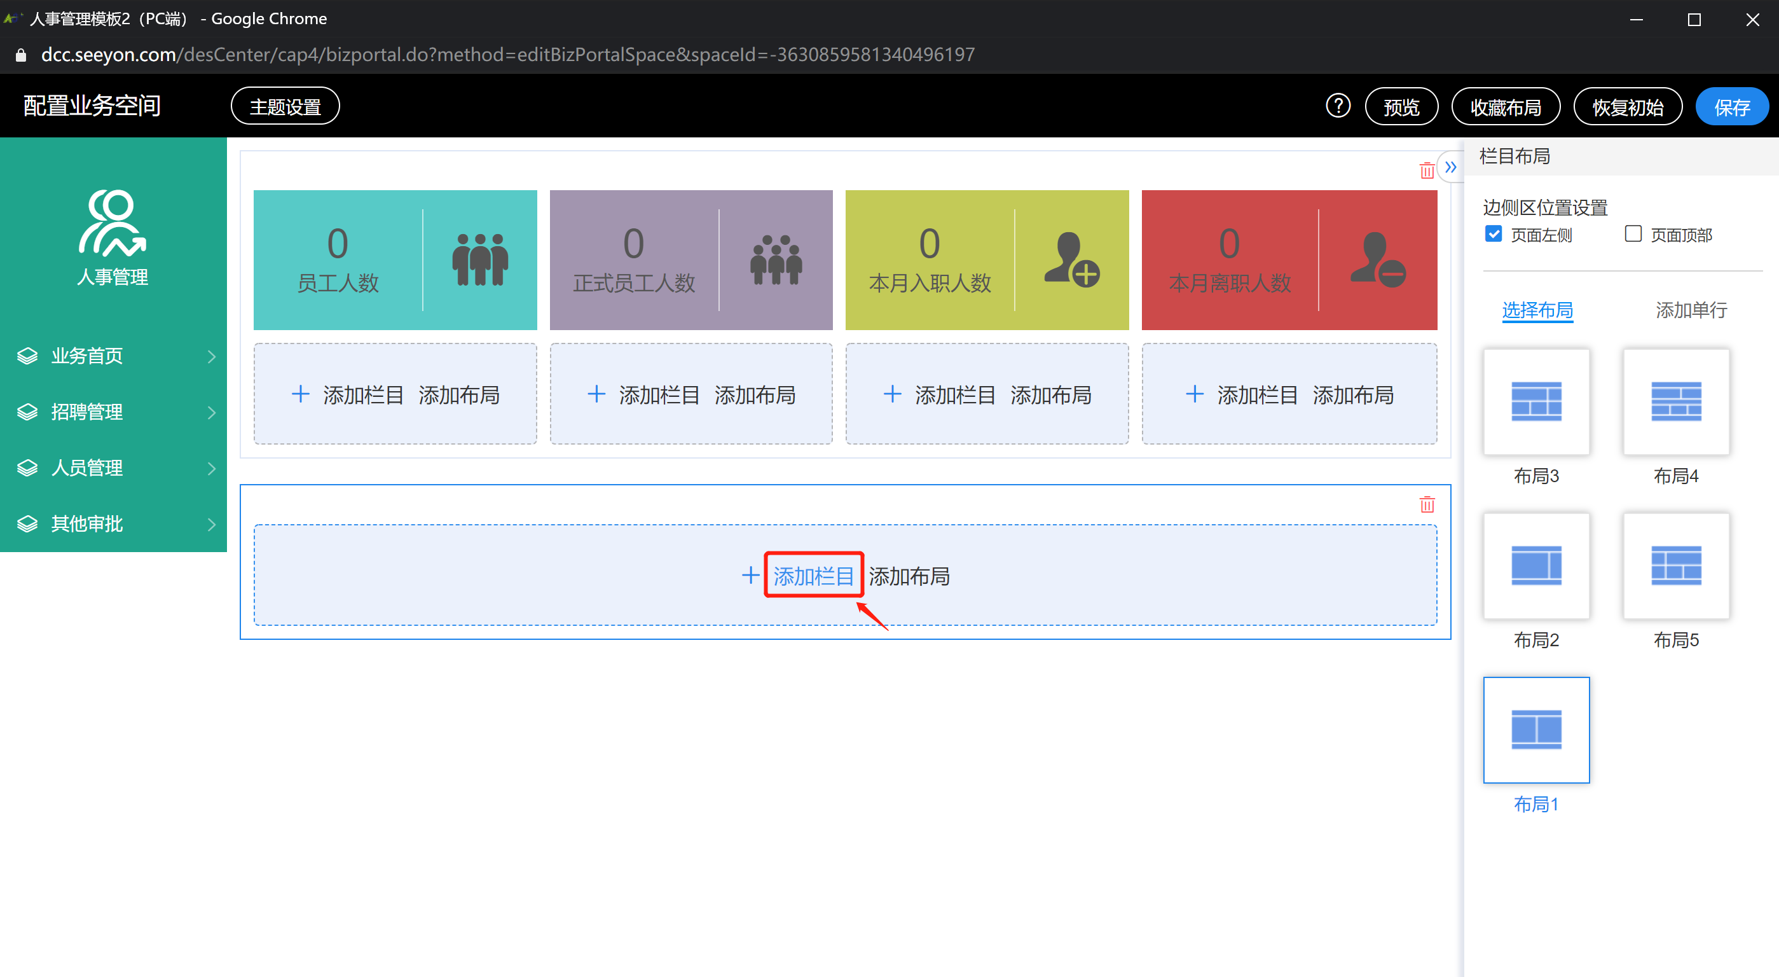Delete the second layout row via trash icon
This screenshot has width=1779, height=977.
1427,504
